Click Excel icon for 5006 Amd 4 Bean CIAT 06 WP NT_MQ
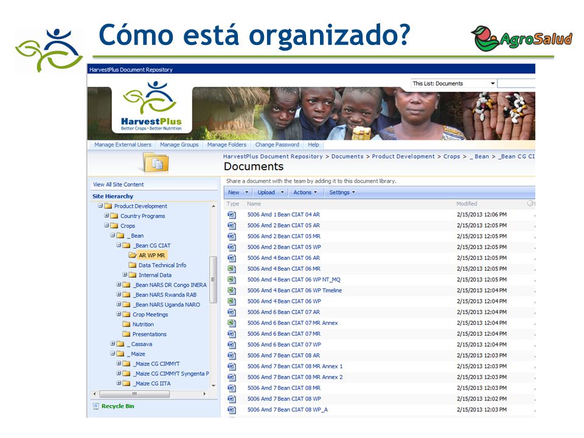 coord(232,280)
